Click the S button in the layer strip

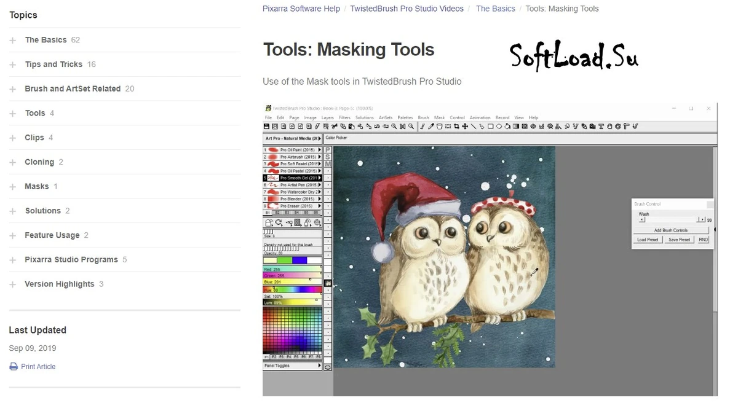tap(328, 157)
